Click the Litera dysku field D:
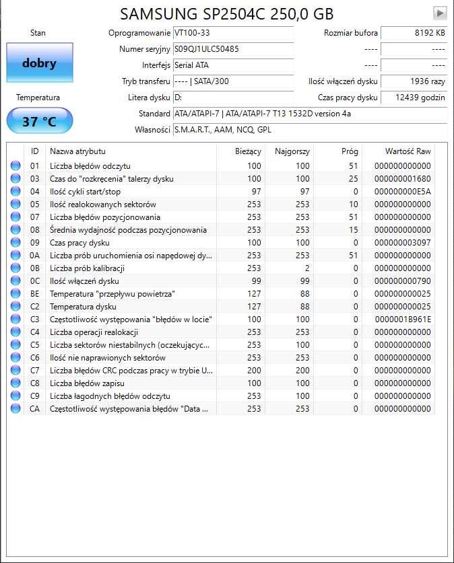This screenshot has height=563, width=454. tap(233, 98)
